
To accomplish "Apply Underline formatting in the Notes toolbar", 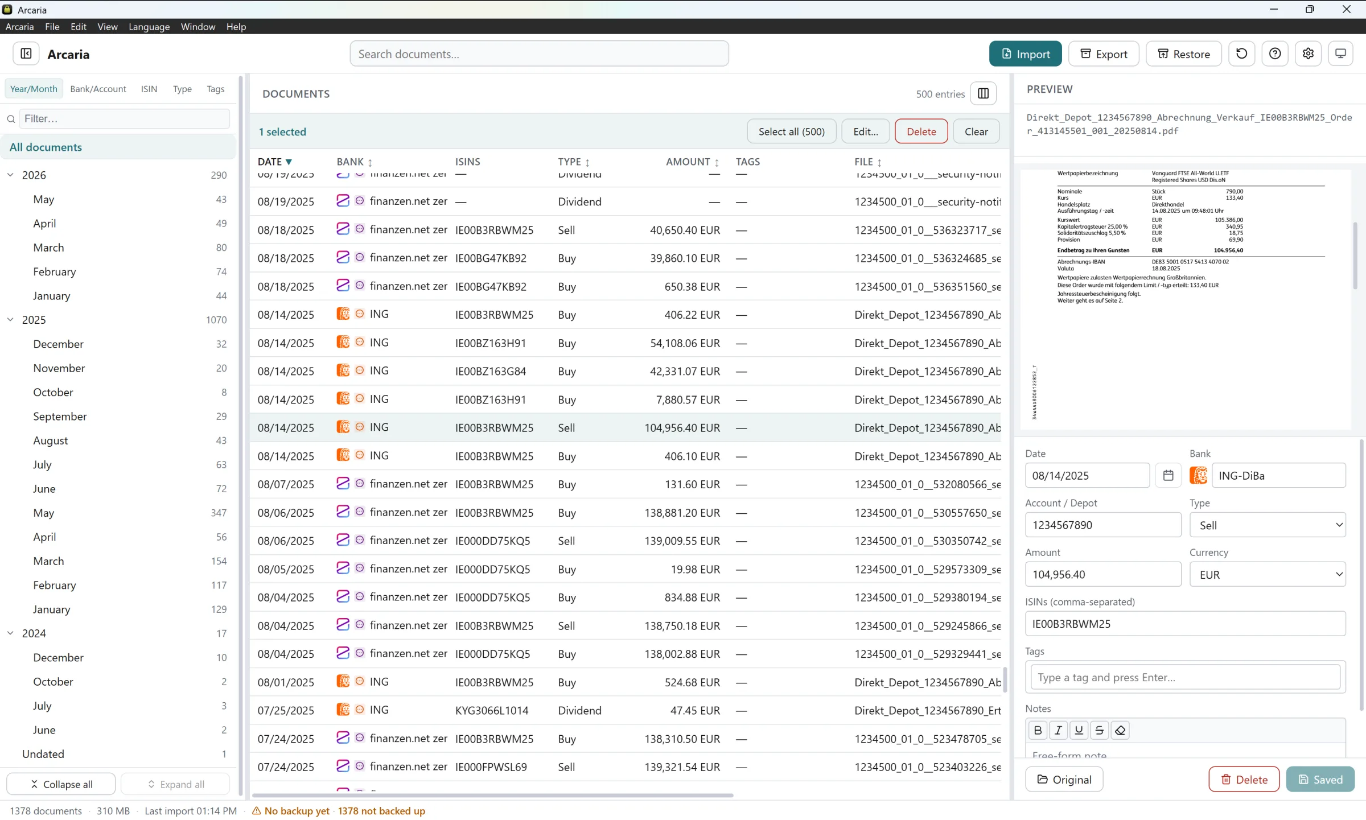I will tap(1079, 730).
